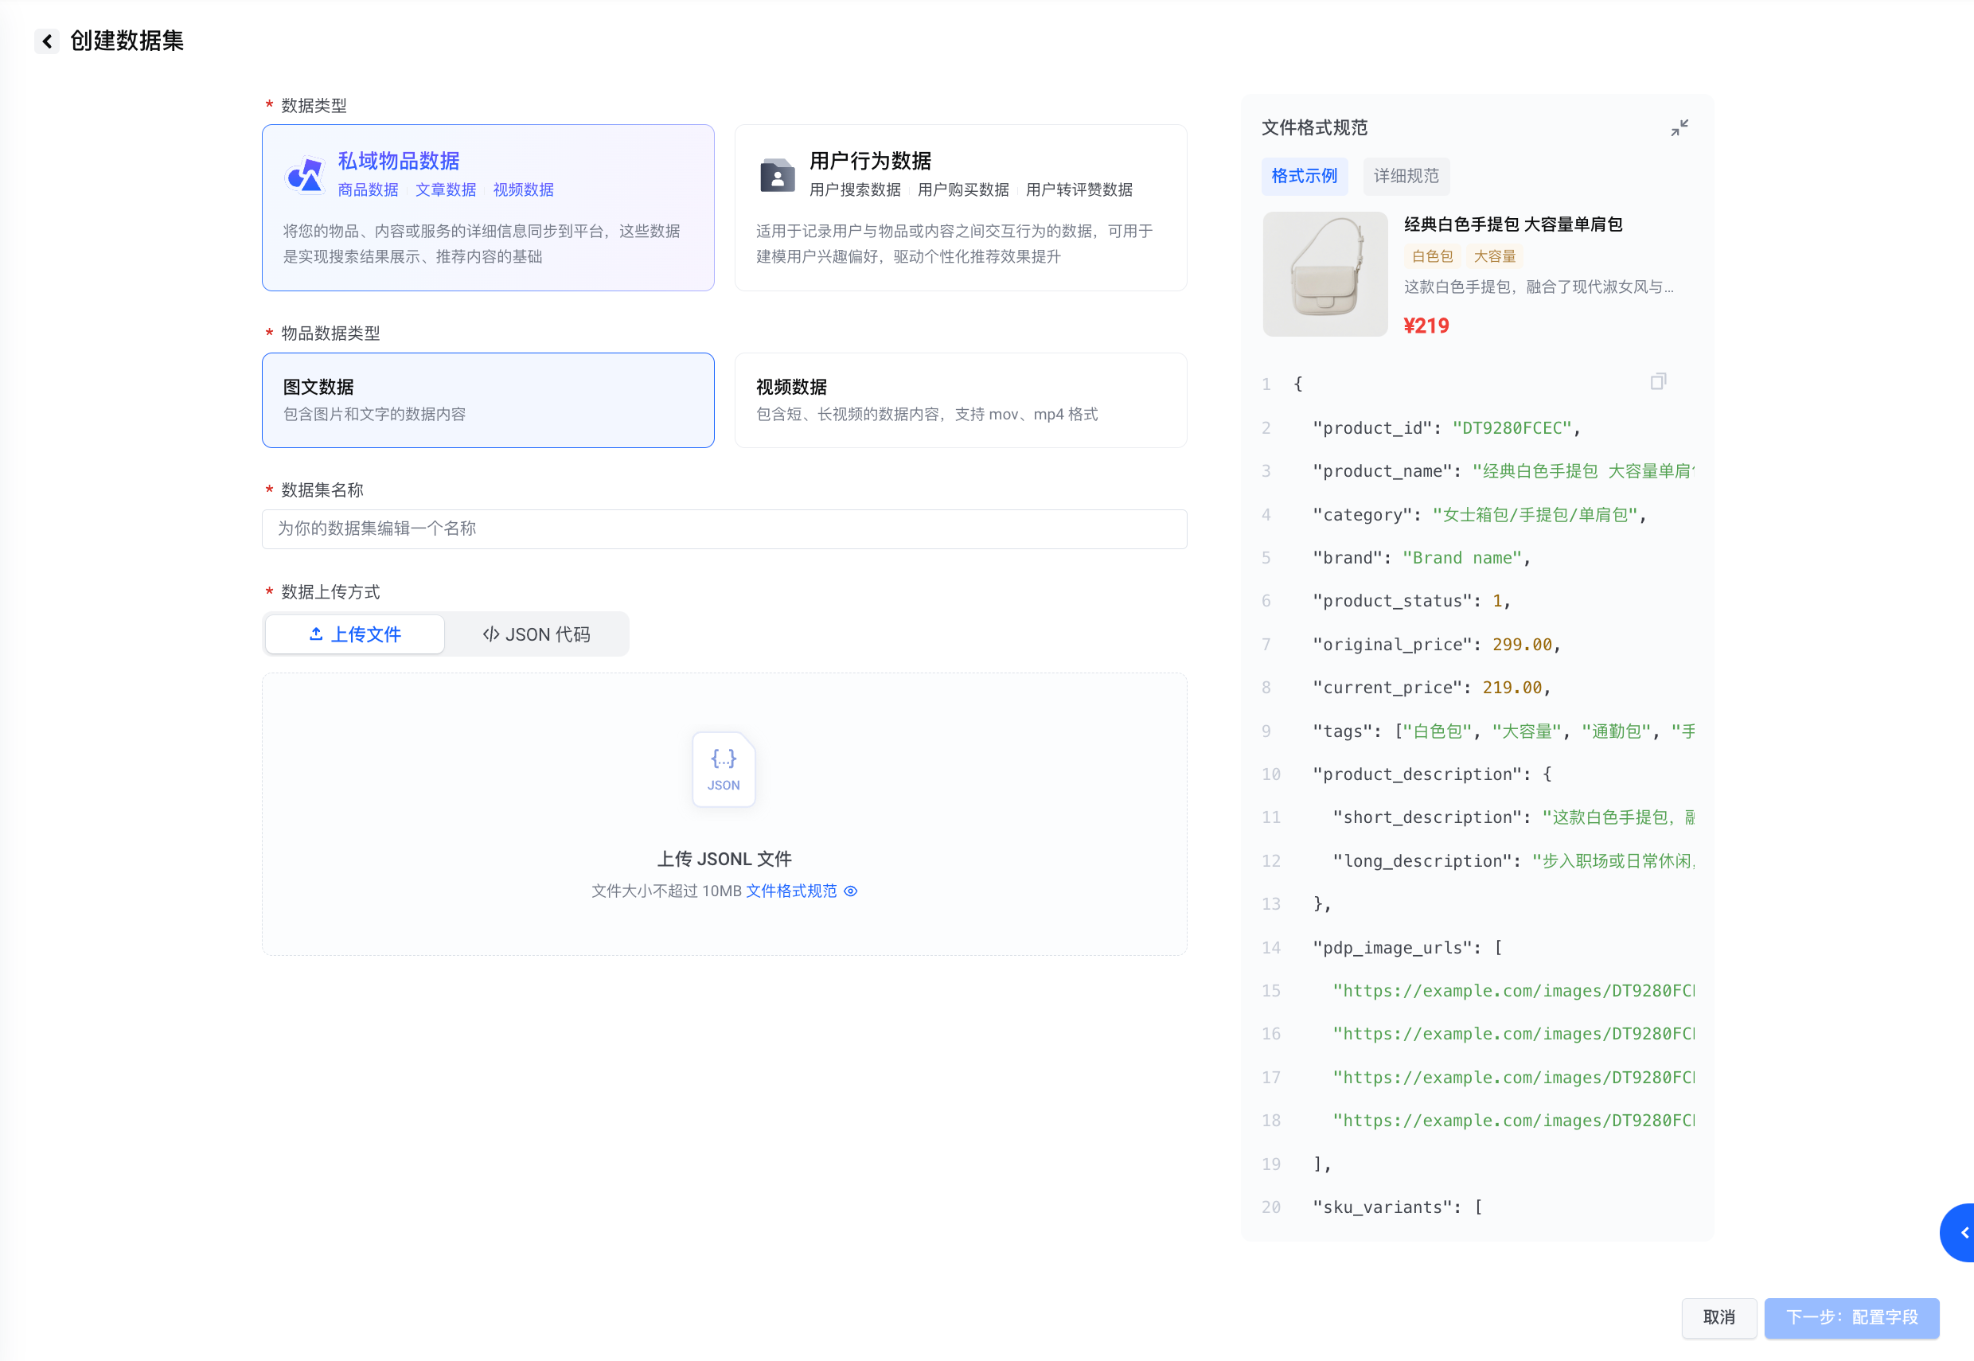Focus the 数据集名称 input field
Viewport: 1974px width, 1361px height.
coord(724,528)
